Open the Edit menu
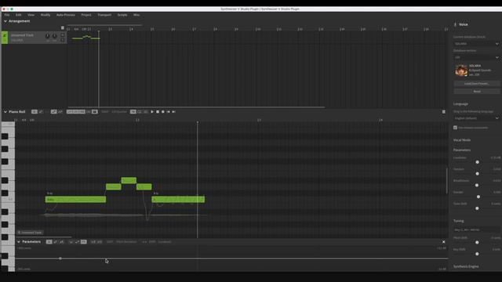Screen dimensions: 502x282 [19, 15]
